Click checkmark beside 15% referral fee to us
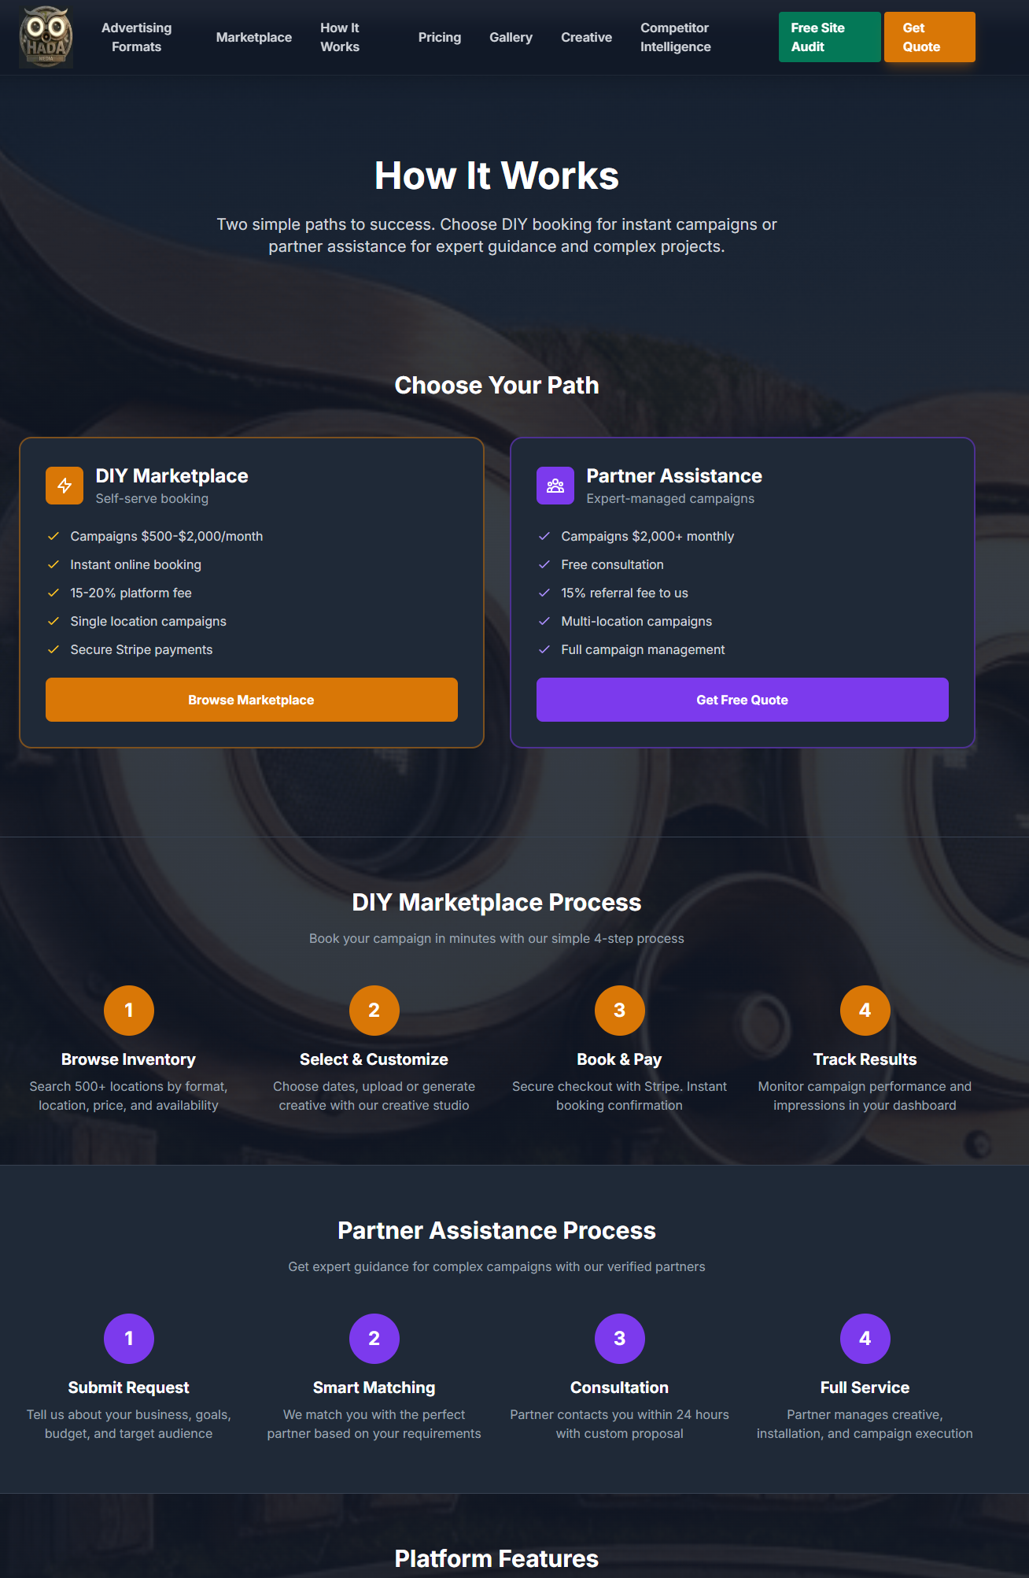Image resolution: width=1029 pixels, height=1578 pixels. tap(544, 593)
